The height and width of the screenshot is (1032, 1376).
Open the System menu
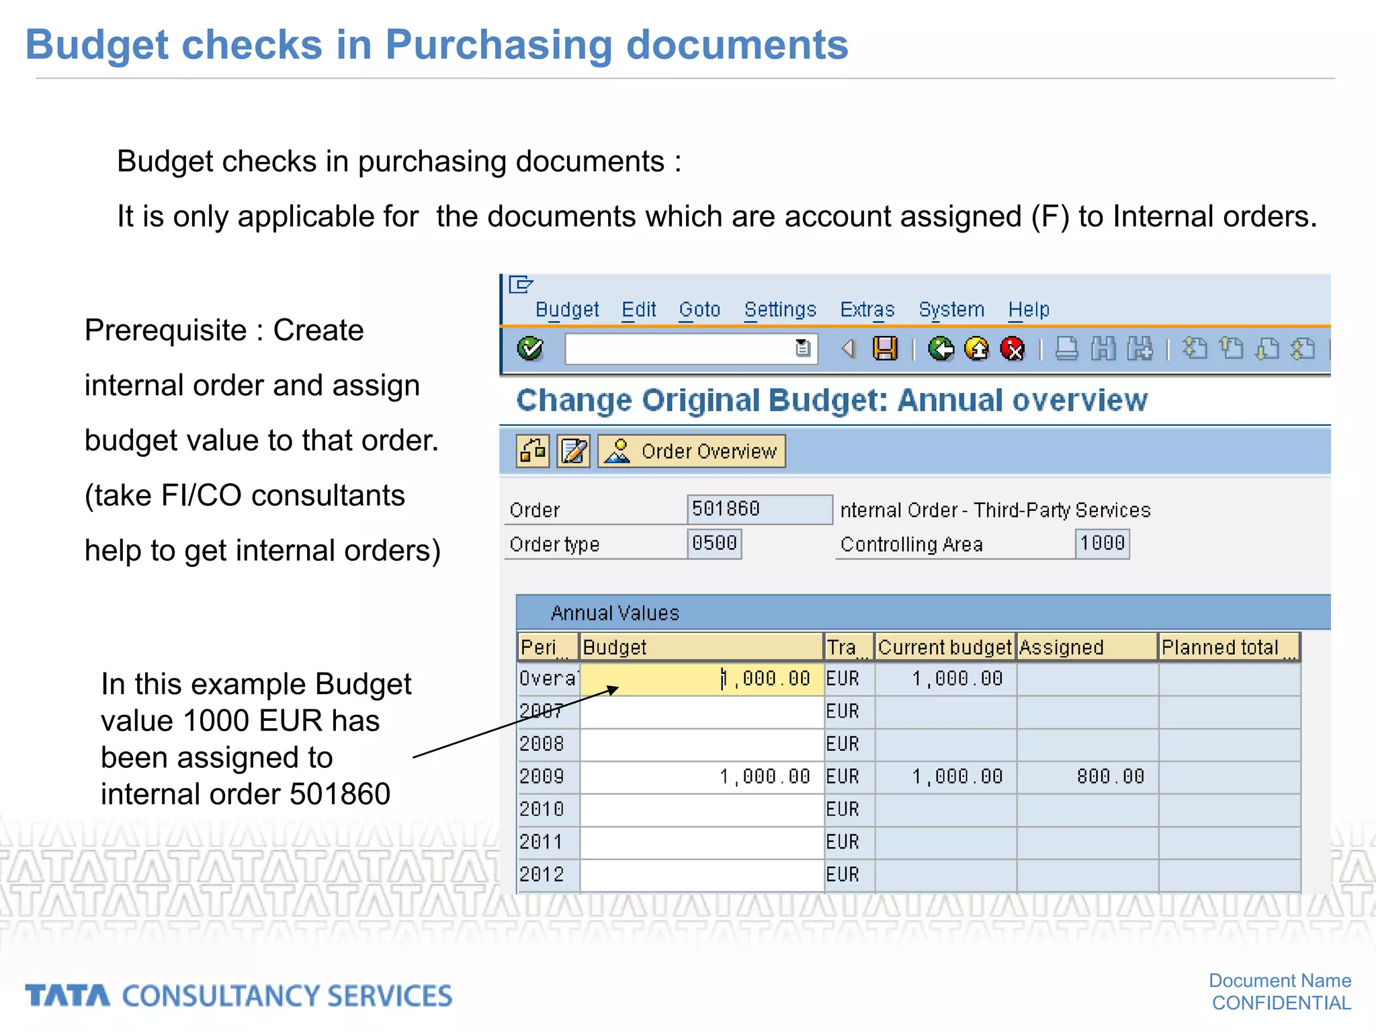pyautogui.click(x=951, y=310)
